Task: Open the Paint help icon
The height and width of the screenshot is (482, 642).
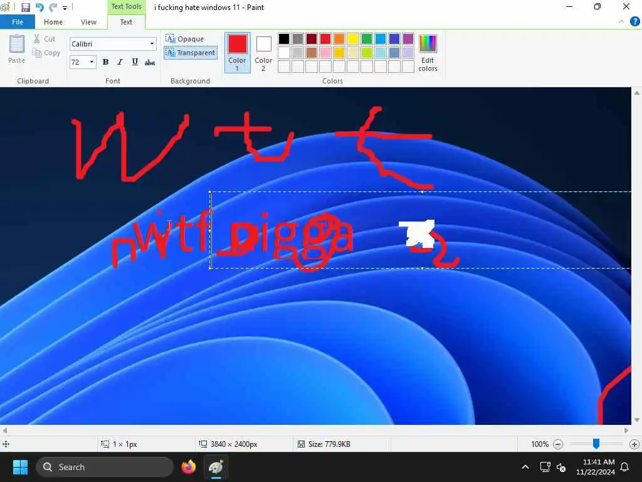Action: [634, 22]
